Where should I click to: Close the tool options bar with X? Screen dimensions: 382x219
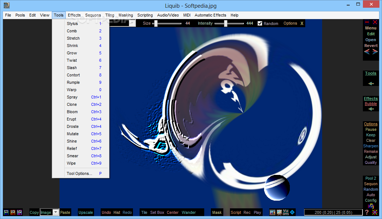coord(302,24)
